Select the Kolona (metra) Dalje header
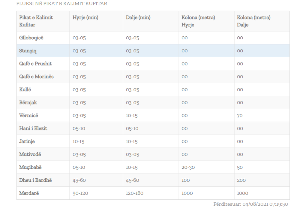This screenshot has width=294, height=212. tap(253, 21)
